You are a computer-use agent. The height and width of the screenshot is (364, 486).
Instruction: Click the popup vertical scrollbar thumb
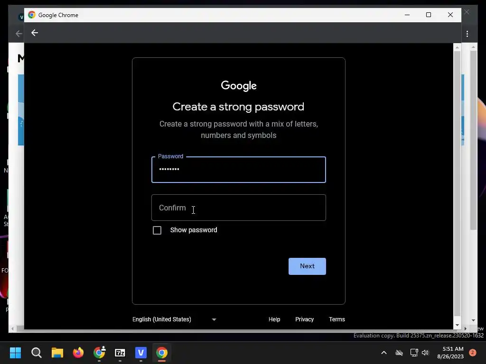click(x=457, y=183)
